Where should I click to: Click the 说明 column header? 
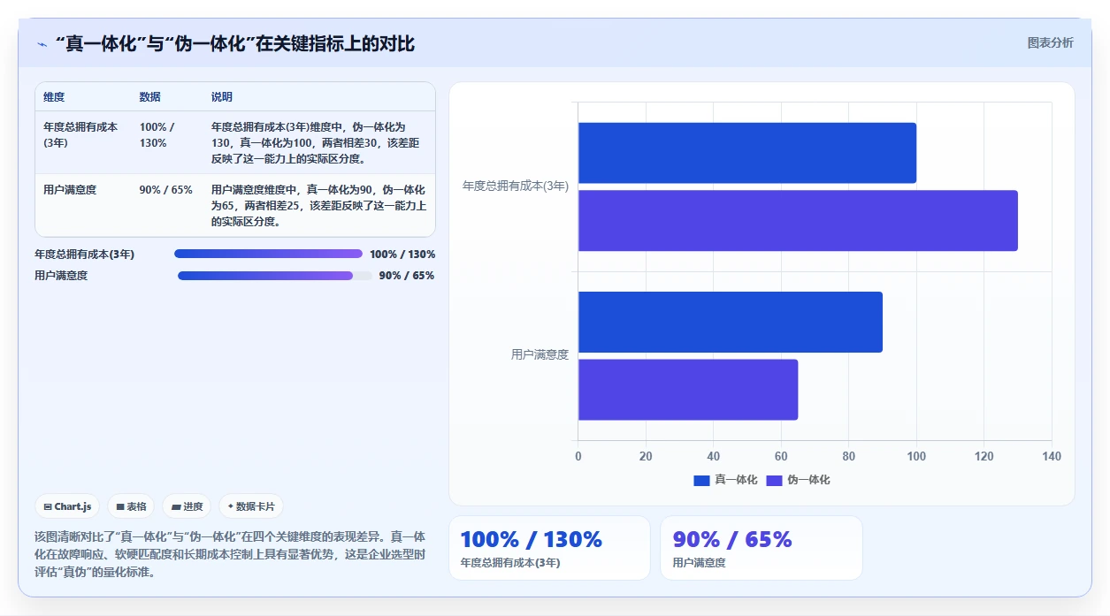click(222, 97)
